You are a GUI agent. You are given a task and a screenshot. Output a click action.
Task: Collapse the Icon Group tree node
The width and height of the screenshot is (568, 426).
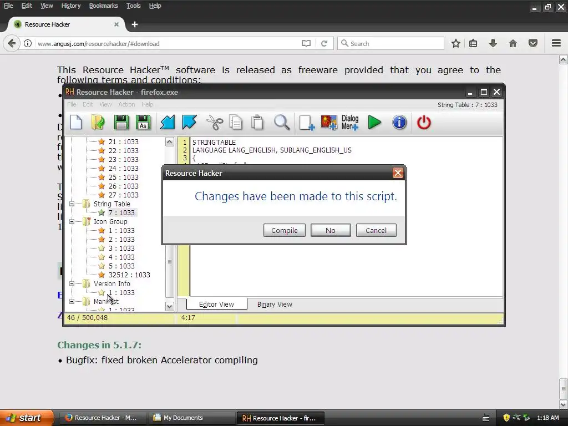[x=72, y=222]
